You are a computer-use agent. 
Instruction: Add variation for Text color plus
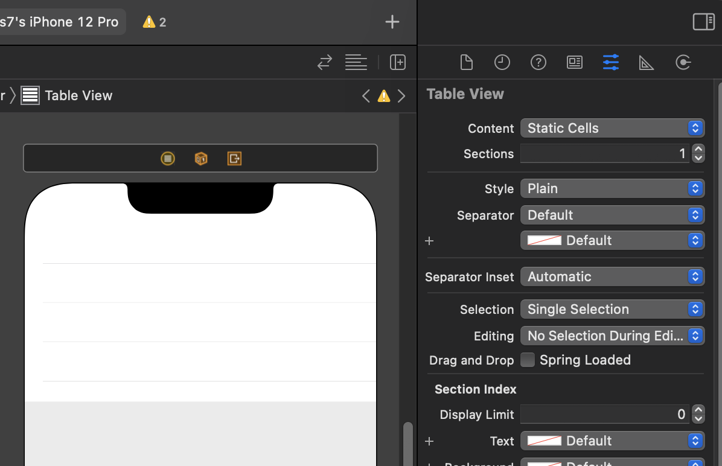tap(429, 441)
